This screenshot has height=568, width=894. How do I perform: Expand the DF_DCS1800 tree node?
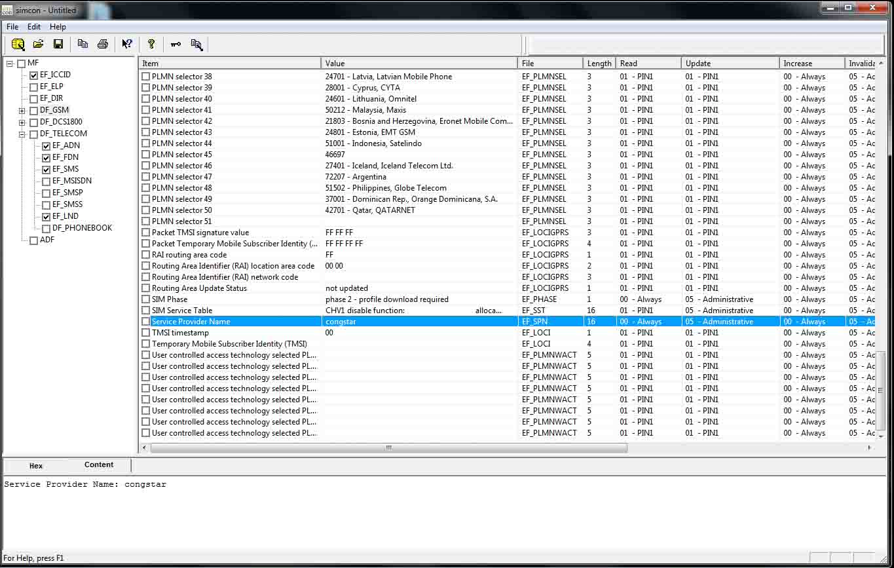coord(22,123)
